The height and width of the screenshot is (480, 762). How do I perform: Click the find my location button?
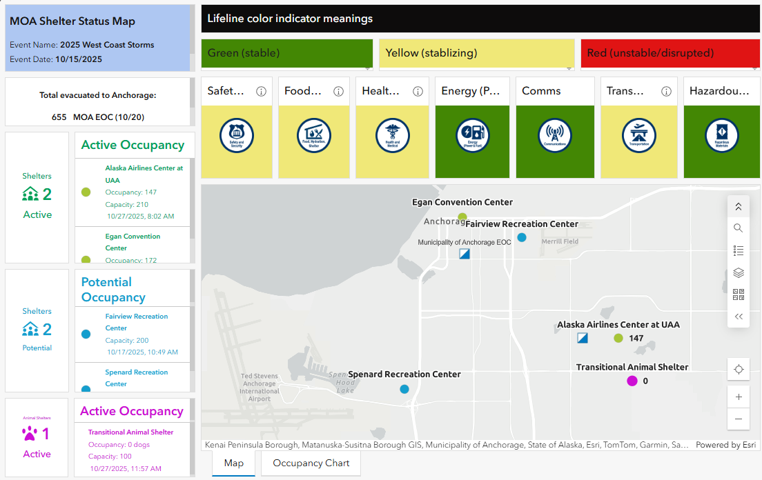pos(739,370)
